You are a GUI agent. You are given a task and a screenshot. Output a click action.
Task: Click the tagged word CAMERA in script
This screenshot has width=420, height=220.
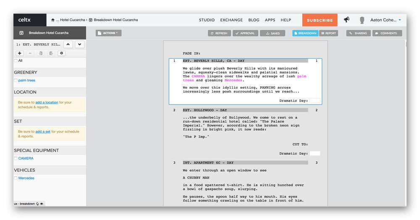(198, 76)
